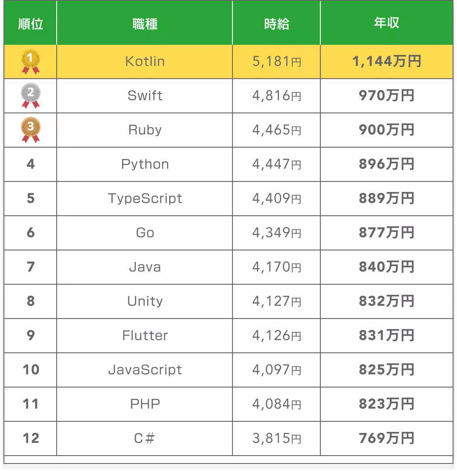Select the Kotlin job cell

pos(145,62)
